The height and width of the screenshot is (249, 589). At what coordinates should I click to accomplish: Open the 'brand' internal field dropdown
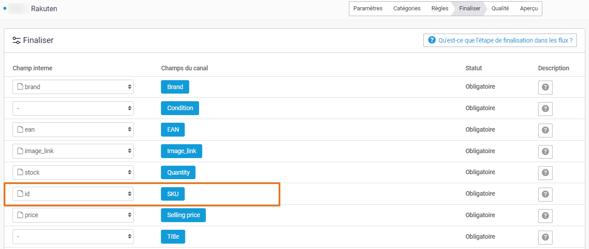point(73,87)
